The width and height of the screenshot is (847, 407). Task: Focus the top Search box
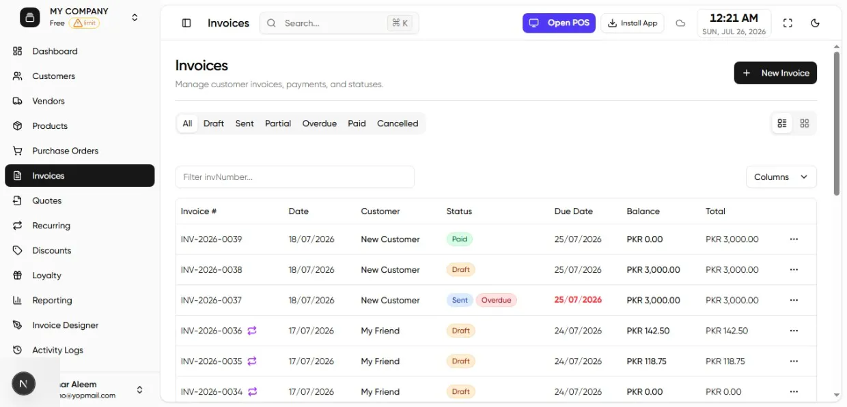pyautogui.click(x=339, y=23)
